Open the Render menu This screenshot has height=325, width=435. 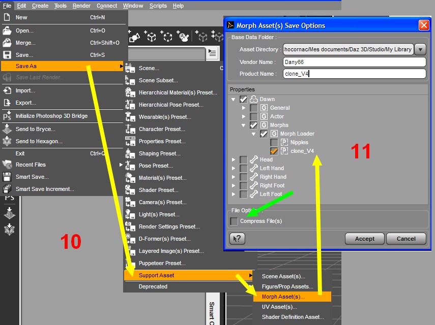pyautogui.click(x=81, y=6)
